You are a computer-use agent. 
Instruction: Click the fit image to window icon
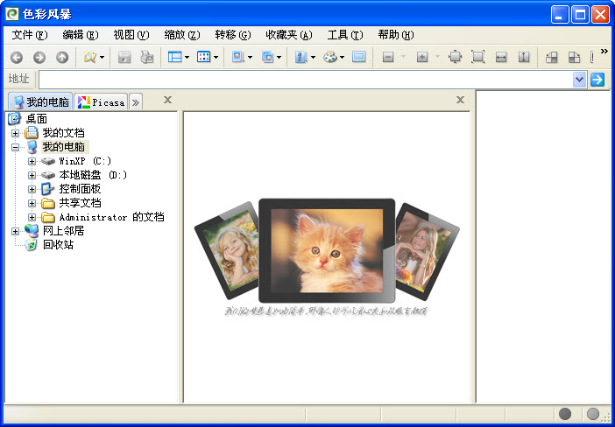coord(456,57)
